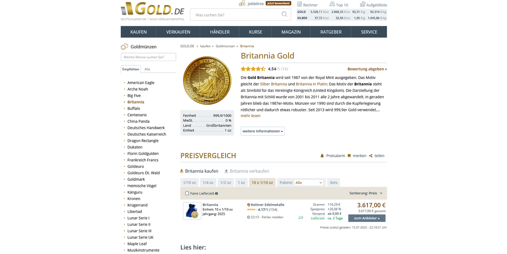The width and height of the screenshot is (507, 254).
Task: Click the Britannia verkaufen link
Action: coord(250,171)
